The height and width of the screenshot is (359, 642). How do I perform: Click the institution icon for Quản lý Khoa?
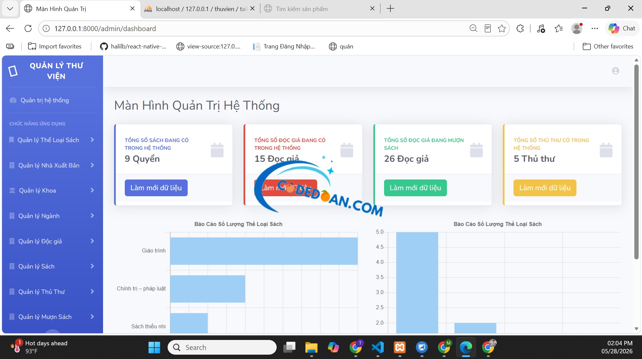[x=12, y=191]
